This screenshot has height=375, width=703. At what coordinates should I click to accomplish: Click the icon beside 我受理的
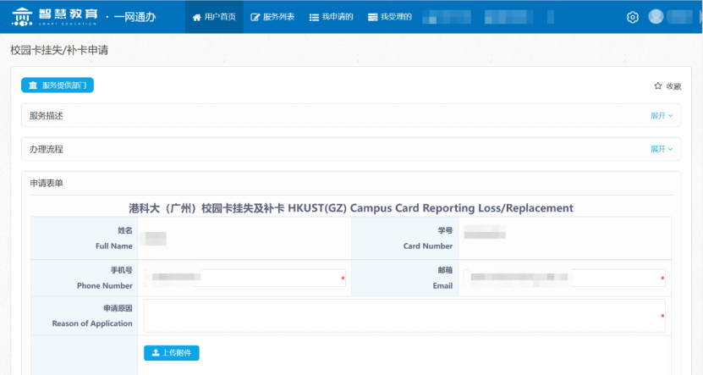pos(372,17)
